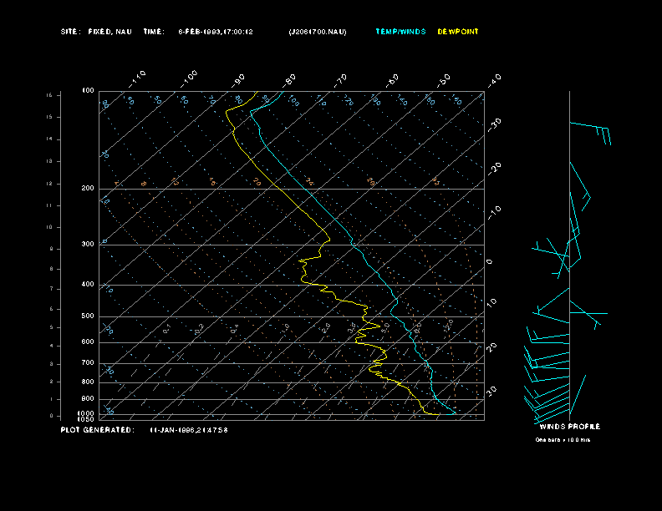Click the 300 pressure level label

[88, 244]
